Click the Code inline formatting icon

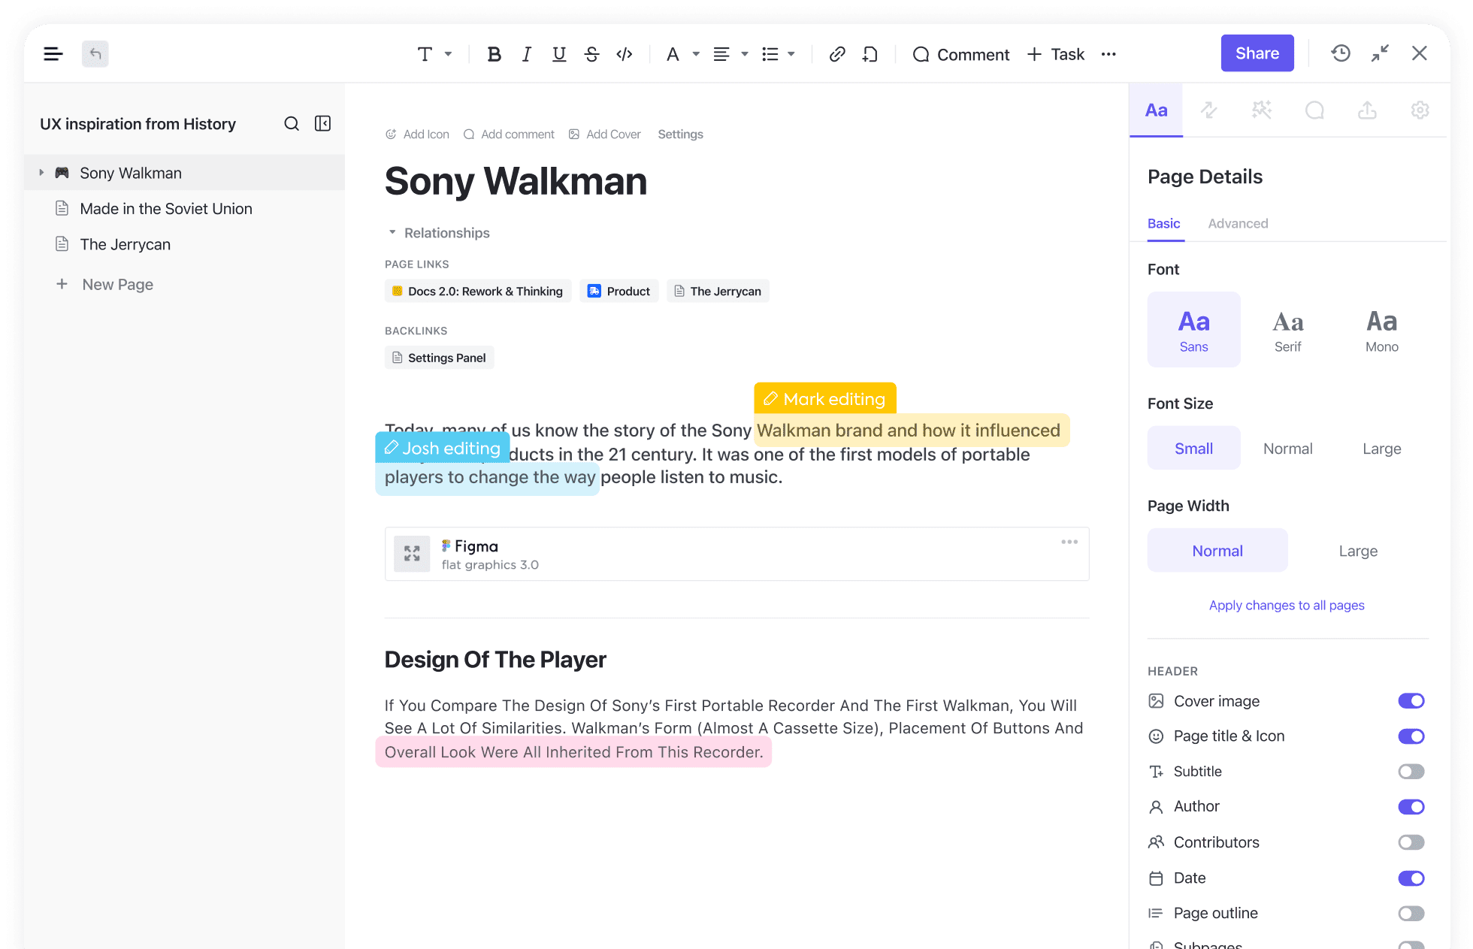pyautogui.click(x=625, y=53)
